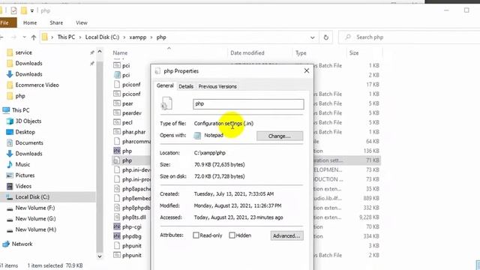480x270 pixels.
Task: Select the pecl batch file icon
Action: (117, 122)
